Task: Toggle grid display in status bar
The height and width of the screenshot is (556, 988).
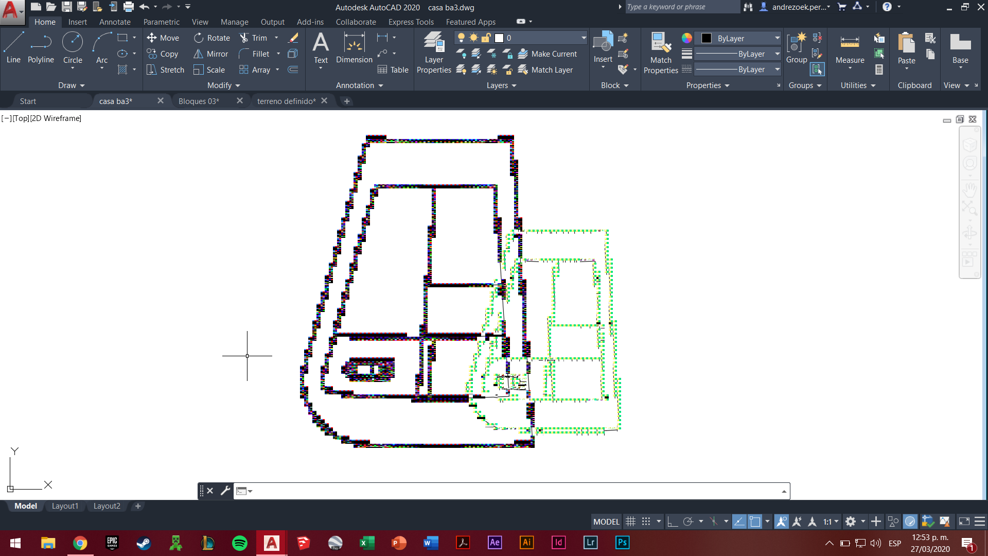Action: [x=631, y=521]
